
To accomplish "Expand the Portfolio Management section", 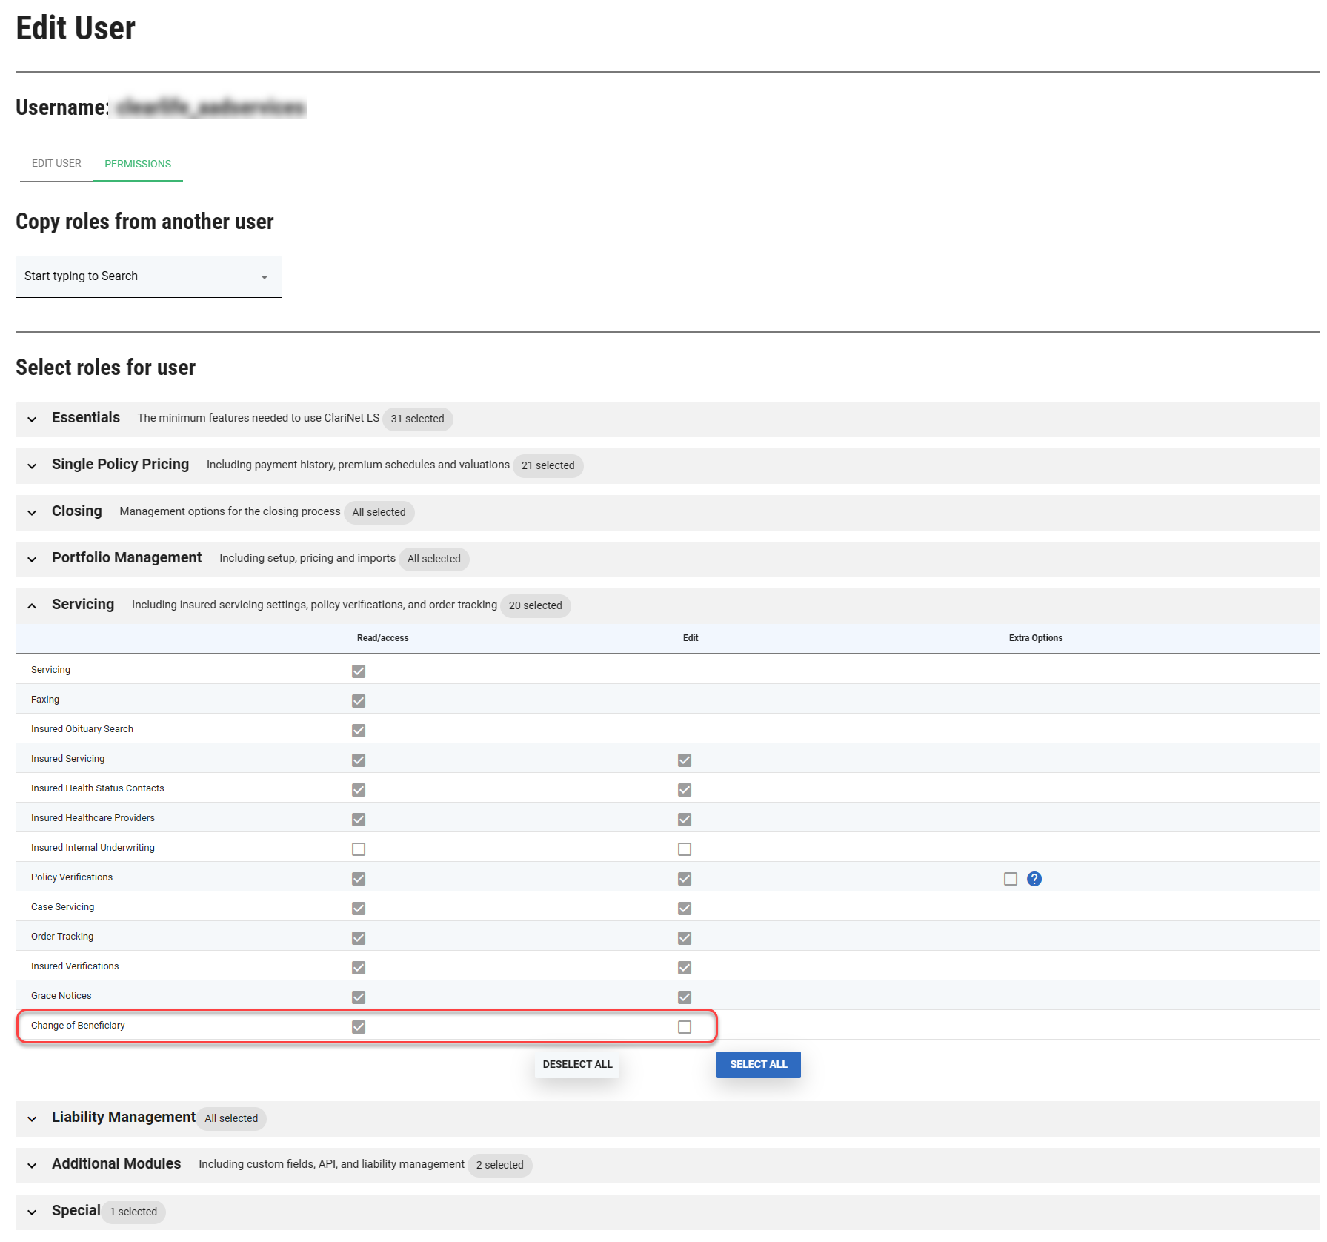I will 32,559.
